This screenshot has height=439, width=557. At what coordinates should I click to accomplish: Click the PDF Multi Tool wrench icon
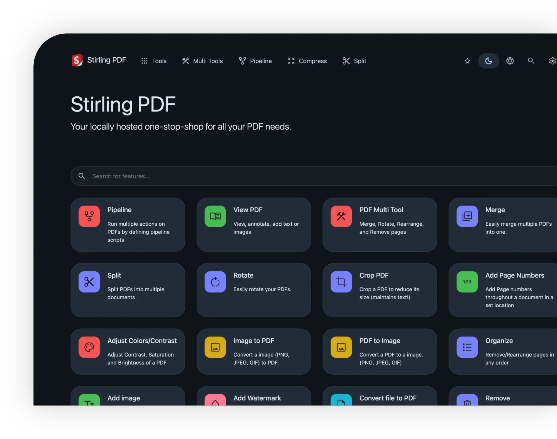pyautogui.click(x=341, y=216)
